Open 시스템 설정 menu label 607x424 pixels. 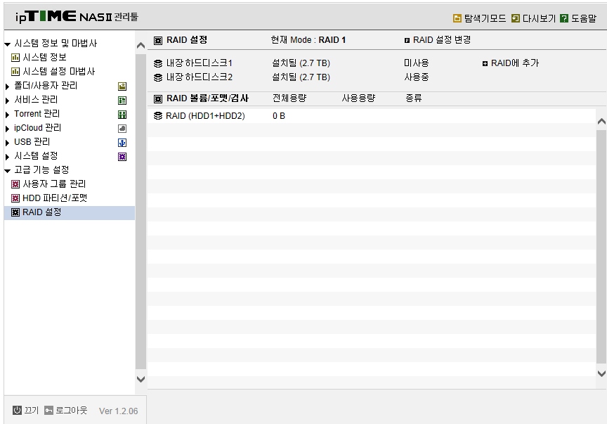36,156
